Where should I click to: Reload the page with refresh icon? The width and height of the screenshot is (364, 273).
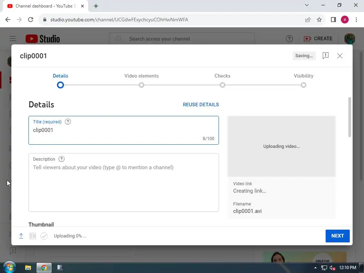(x=31, y=20)
